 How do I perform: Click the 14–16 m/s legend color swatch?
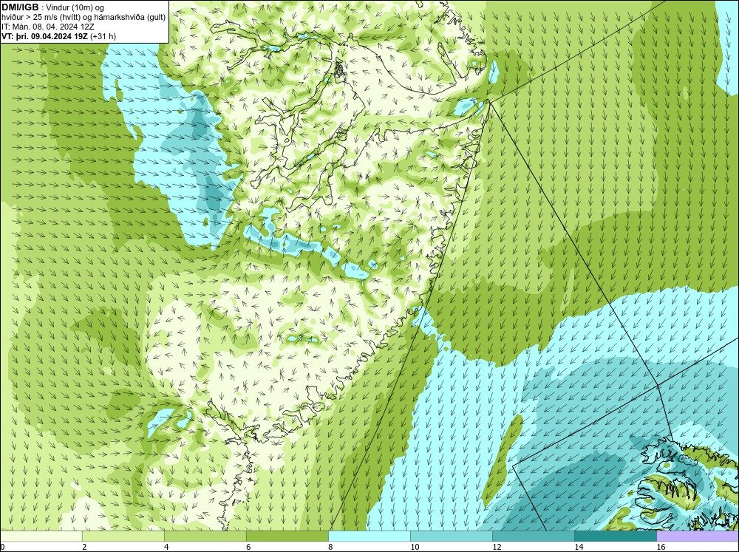point(616,536)
